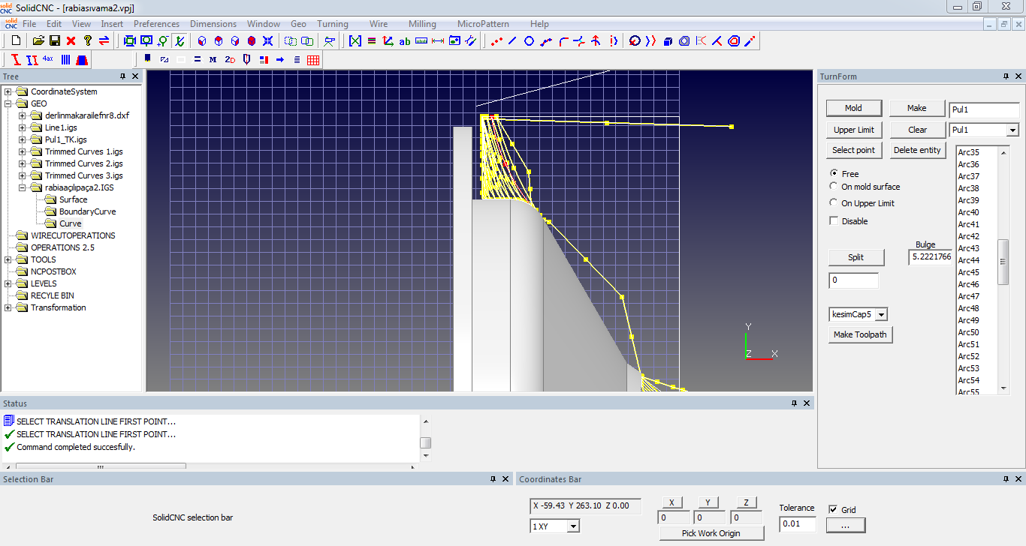
Task: Expand the TOOLS tree node
Action: [x=8, y=259]
